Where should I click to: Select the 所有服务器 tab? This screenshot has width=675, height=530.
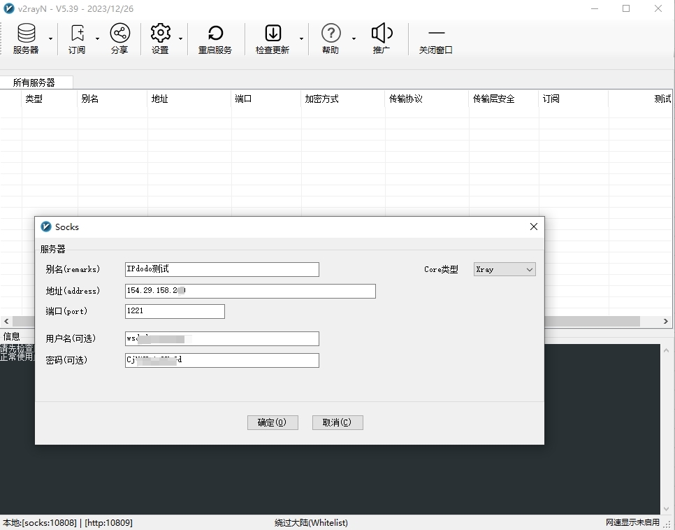[34, 83]
